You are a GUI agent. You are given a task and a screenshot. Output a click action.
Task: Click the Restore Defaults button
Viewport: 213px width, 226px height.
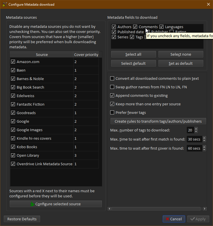point(22,219)
